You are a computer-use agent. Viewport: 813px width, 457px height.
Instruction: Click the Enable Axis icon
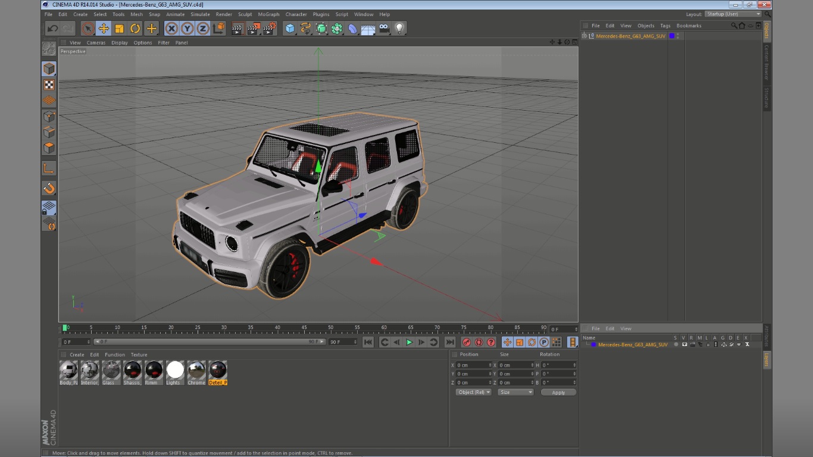tap(49, 168)
